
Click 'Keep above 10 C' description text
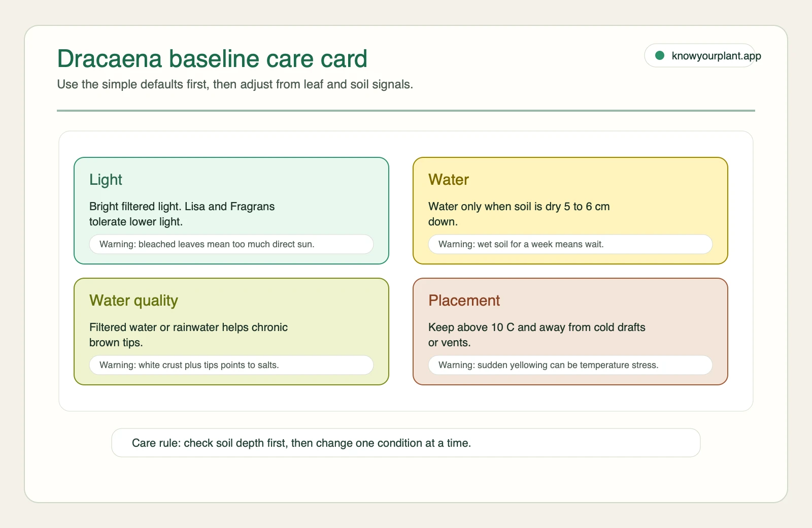(x=537, y=335)
